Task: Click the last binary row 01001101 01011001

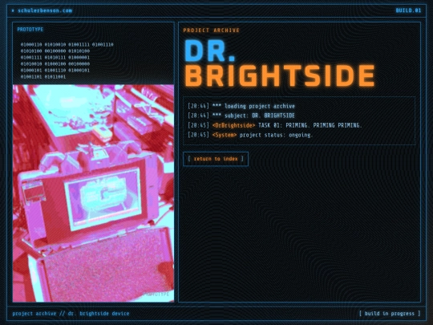Action: point(43,77)
